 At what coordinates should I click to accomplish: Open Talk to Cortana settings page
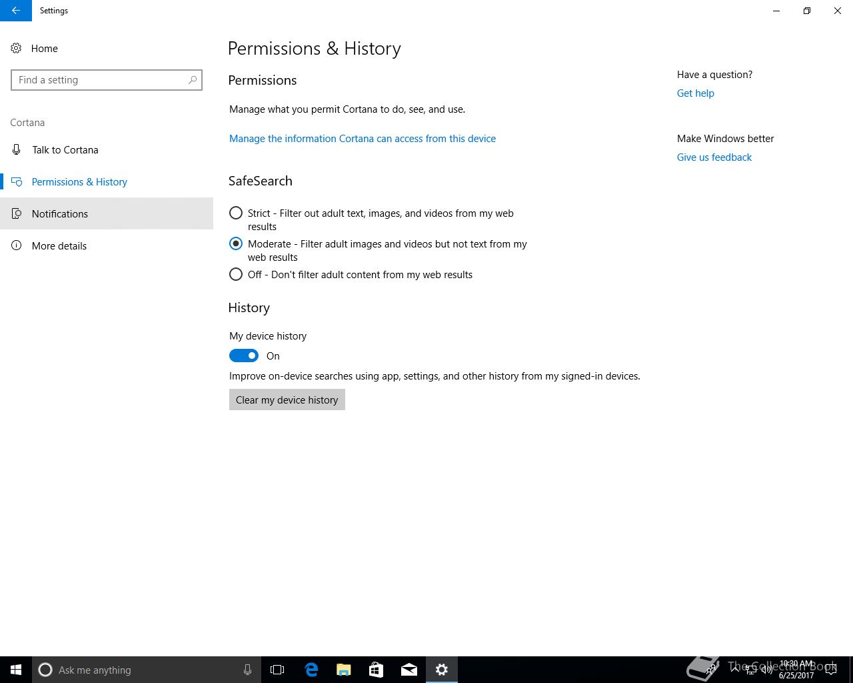tap(107, 149)
